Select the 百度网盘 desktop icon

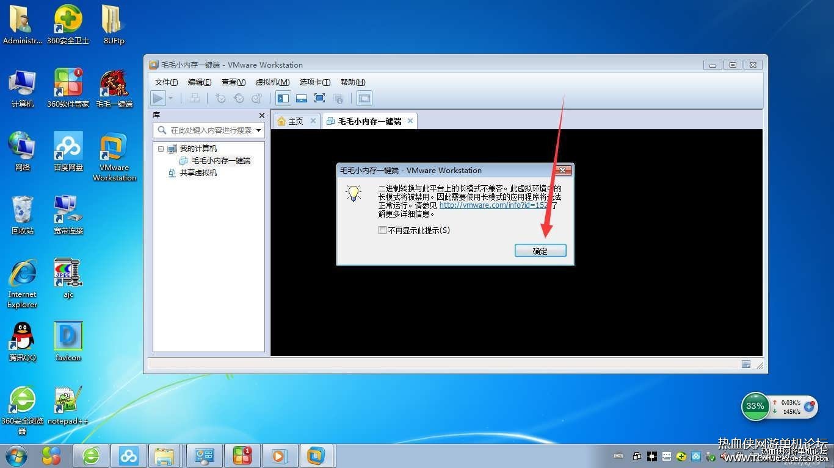point(68,152)
